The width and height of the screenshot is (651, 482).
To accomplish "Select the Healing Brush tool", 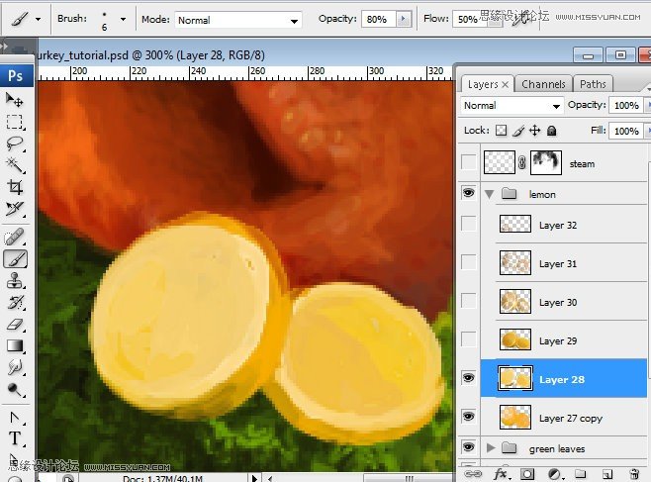I will pyautogui.click(x=15, y=238).
